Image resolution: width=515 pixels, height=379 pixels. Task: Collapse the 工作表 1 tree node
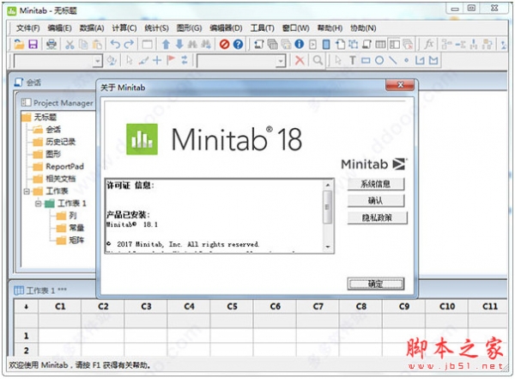pyautogui.click(x=38, y=204)
